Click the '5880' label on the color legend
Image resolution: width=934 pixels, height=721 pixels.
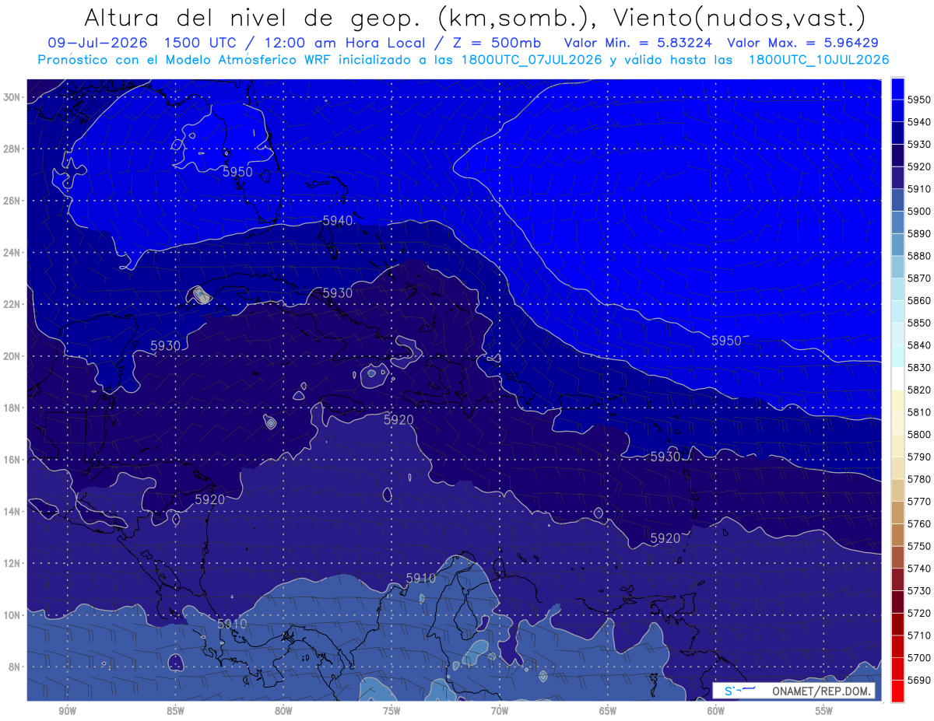[918, 256]
